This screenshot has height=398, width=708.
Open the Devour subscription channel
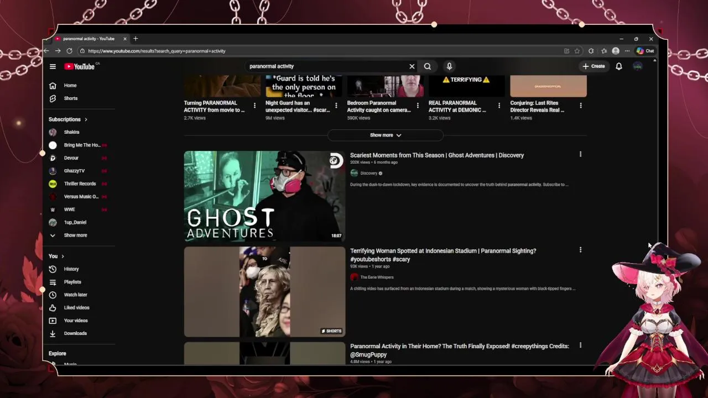[71, 158]
